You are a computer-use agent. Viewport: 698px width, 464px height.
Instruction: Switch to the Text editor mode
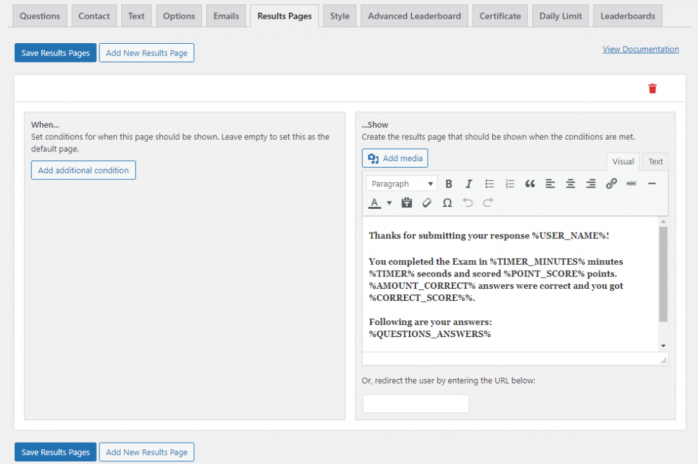point(655,161)
